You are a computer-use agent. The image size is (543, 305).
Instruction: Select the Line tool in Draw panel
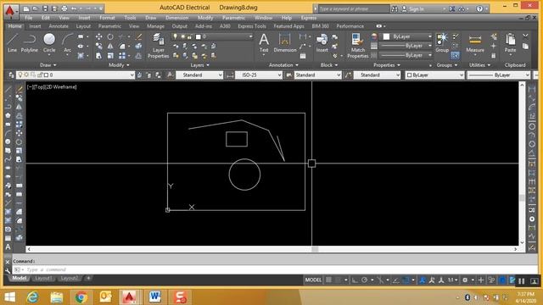coord(12,43)
